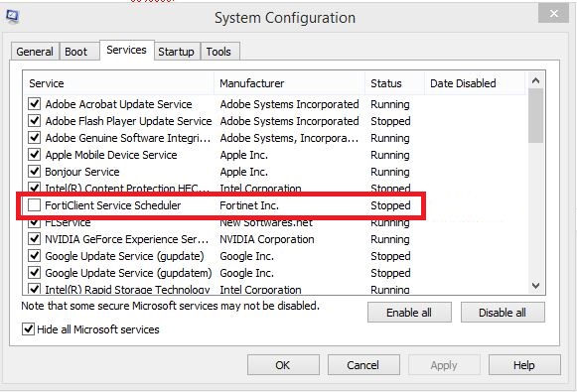
Task: Click the Bonjour Service row name
Action: (82, 172)
